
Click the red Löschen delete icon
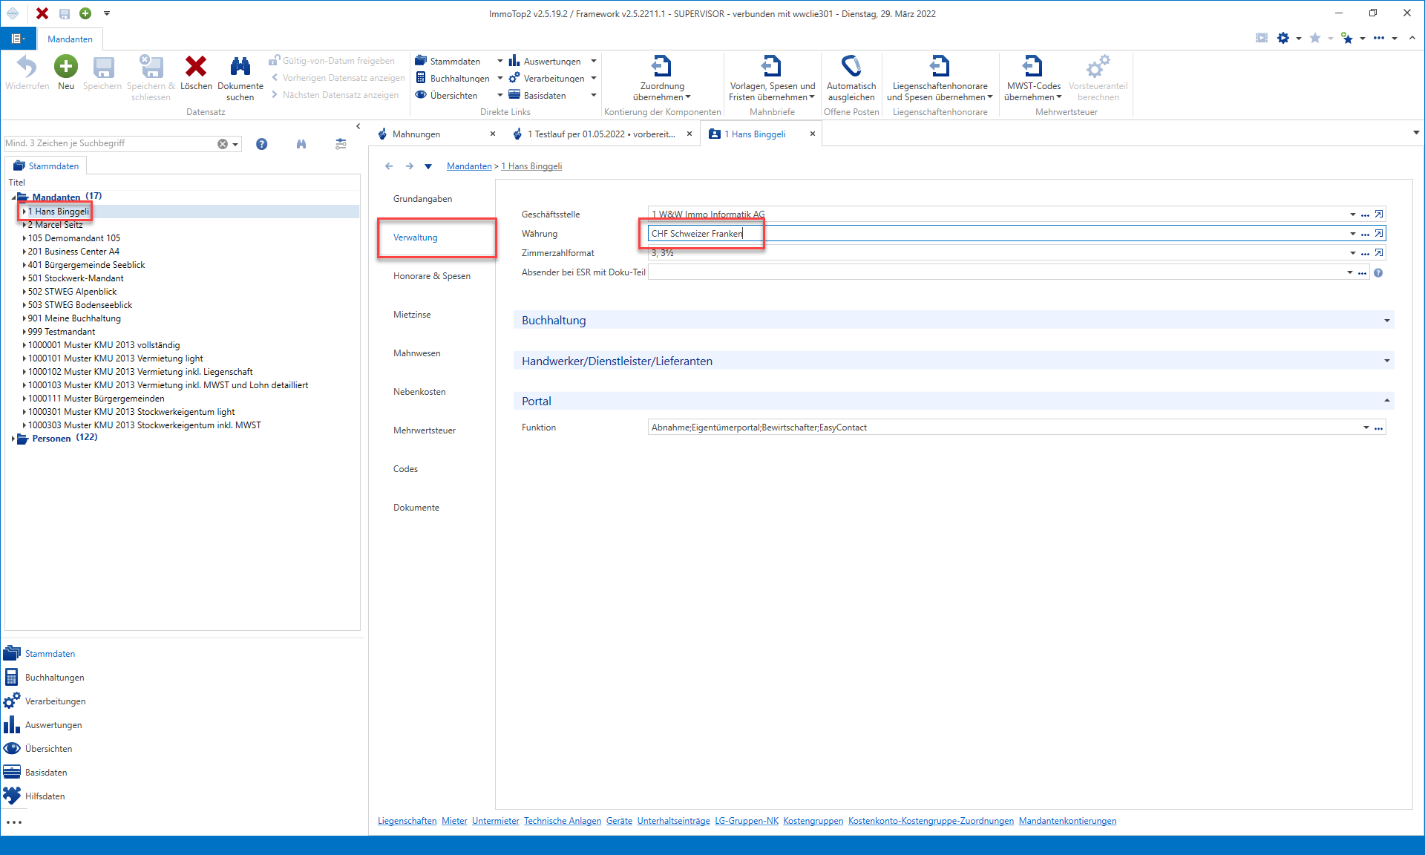pyautogui.click(x=196, y=67)
